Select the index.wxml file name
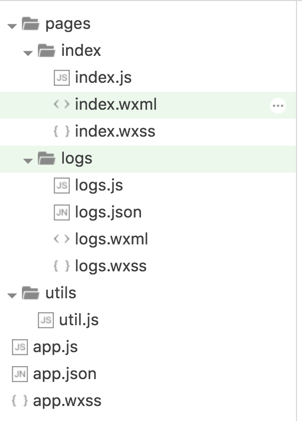This screenshot has height=421, width=302. 116,105
